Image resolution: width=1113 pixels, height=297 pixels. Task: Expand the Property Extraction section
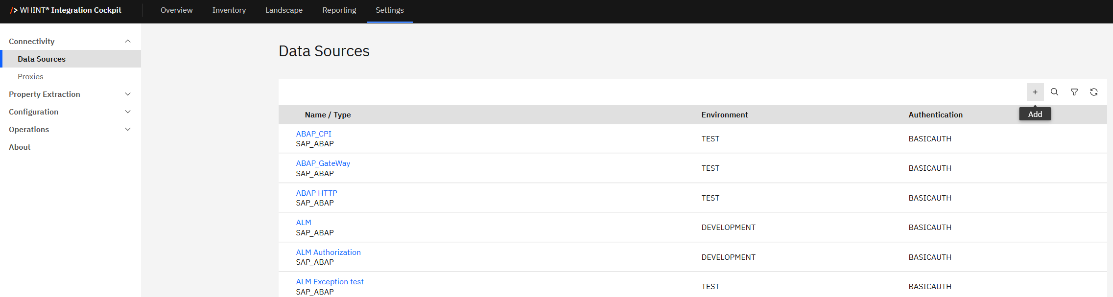coord(128,94)
